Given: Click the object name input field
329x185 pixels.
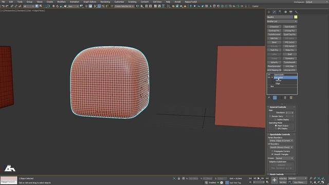Looking at the screenshot, I should click(x=280, y=17).
